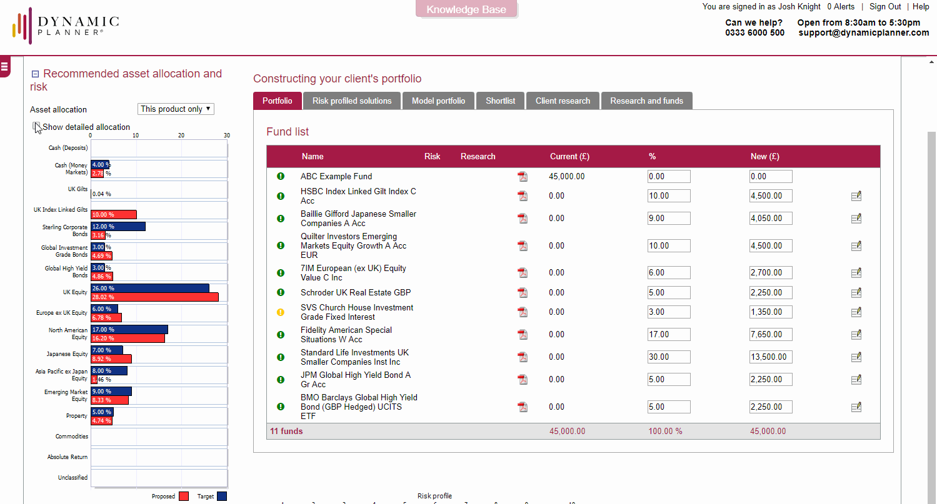Open the PDF for 7IM European Equity Value

point(523,273)
